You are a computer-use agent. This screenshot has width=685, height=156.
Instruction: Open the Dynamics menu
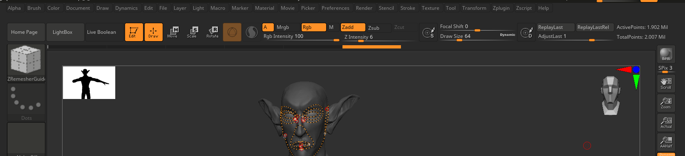[x=126, y=8]
